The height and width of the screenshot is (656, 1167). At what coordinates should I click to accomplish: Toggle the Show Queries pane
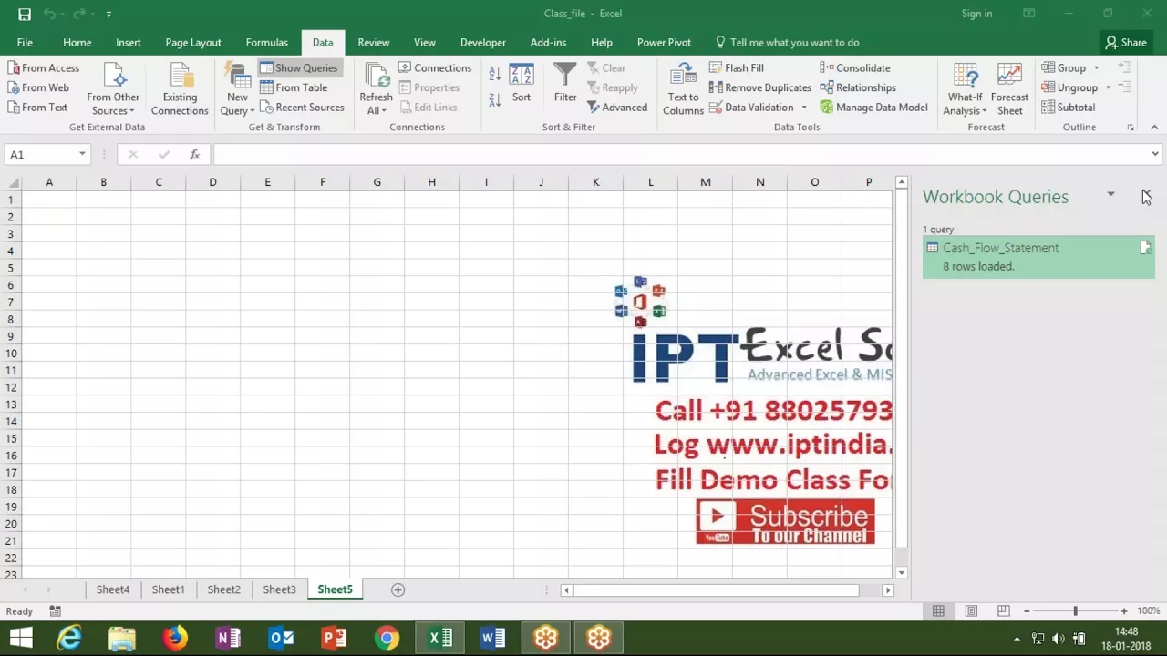[x=299, y=67]
